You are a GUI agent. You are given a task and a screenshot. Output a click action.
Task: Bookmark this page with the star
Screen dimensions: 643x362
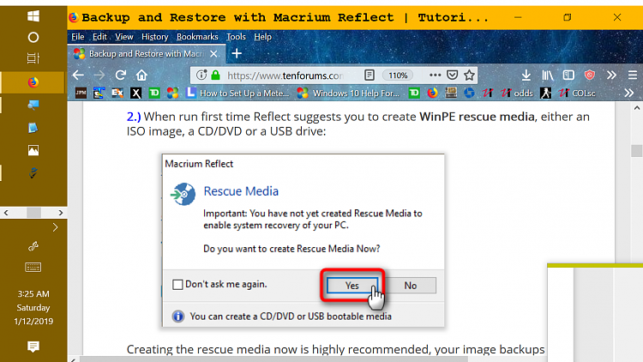469,75
